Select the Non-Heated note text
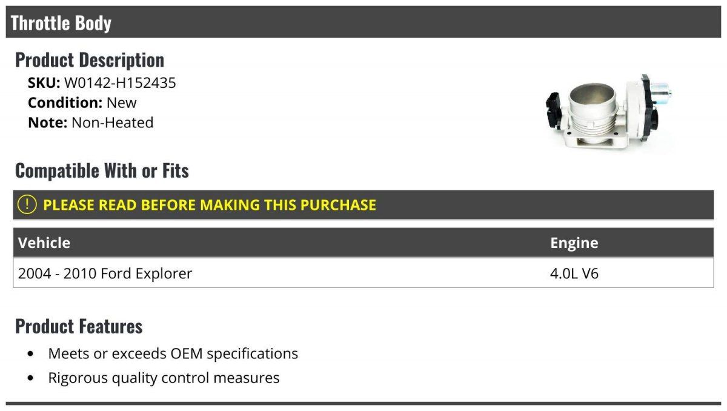Screen dimensions: 727x411 click(x=113, y=122)
